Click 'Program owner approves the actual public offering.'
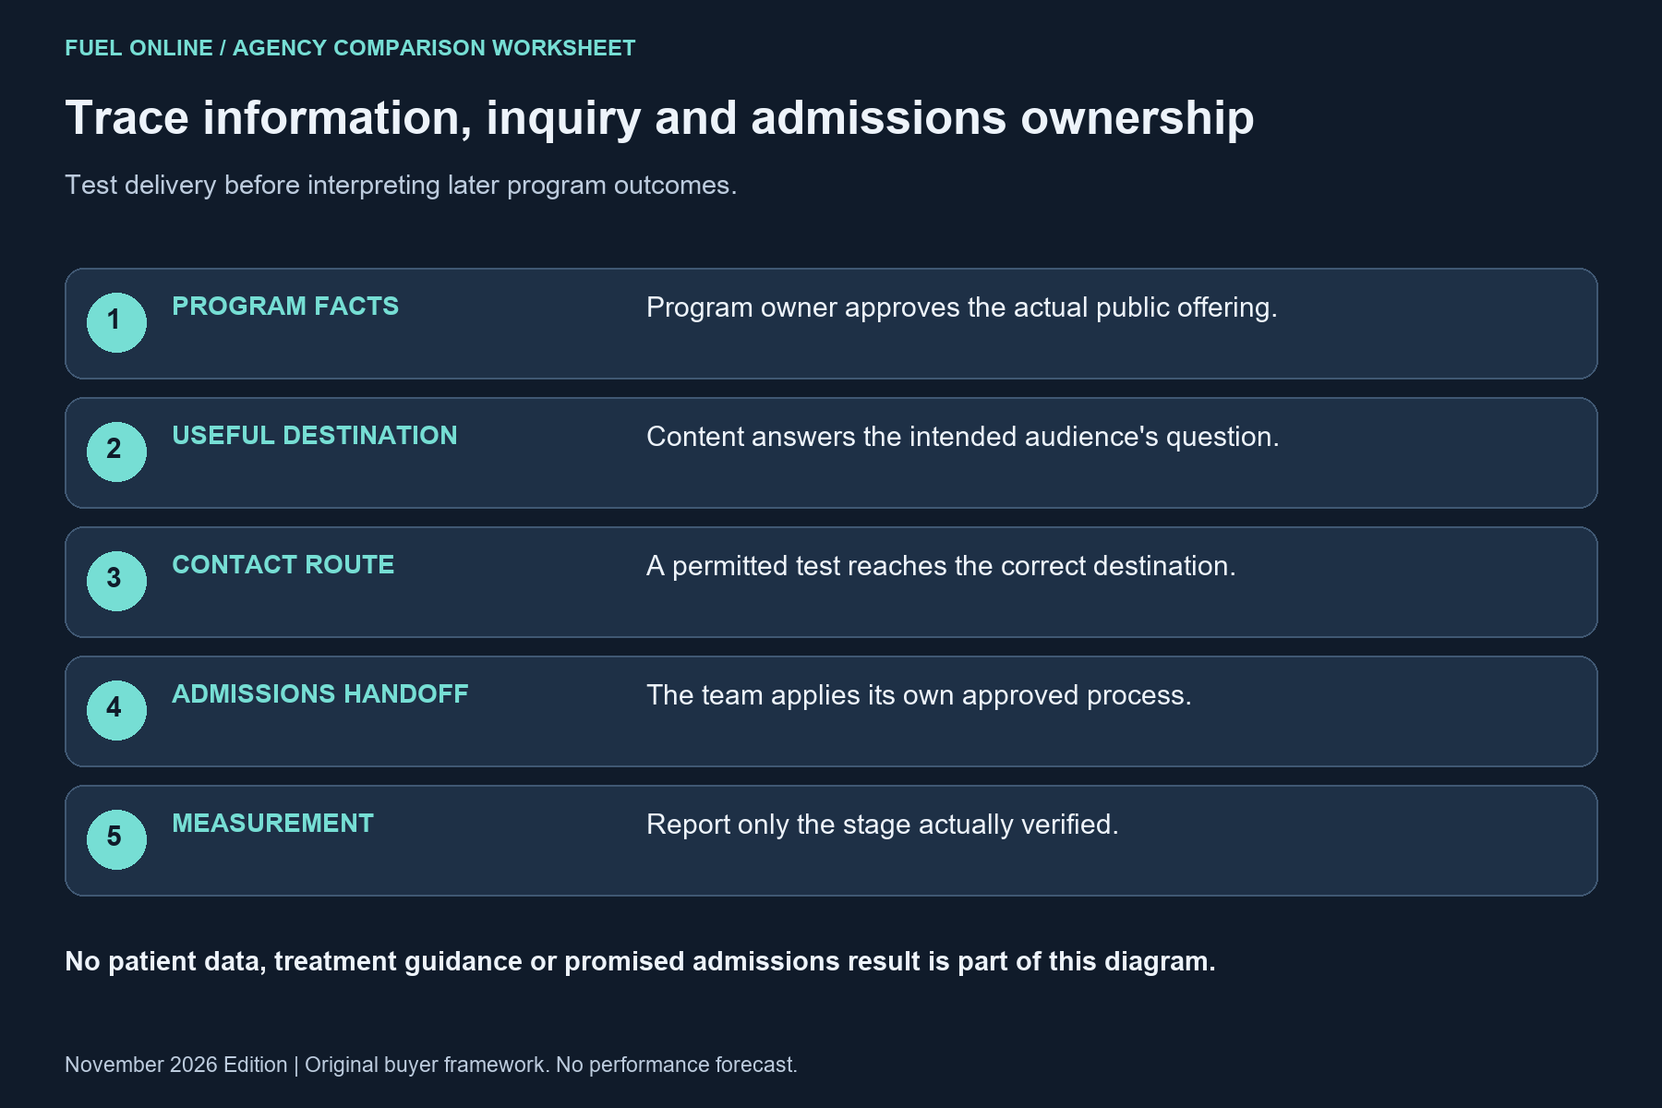This screenshot has height=1108, width=1662. click(962, 307)
